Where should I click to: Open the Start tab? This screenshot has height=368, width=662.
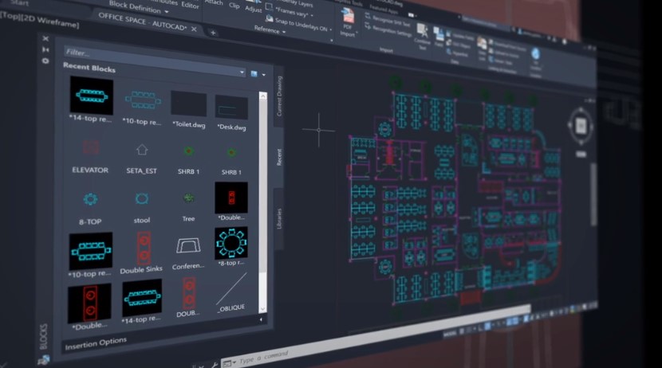pyautogui.click(x=18, y=2)
